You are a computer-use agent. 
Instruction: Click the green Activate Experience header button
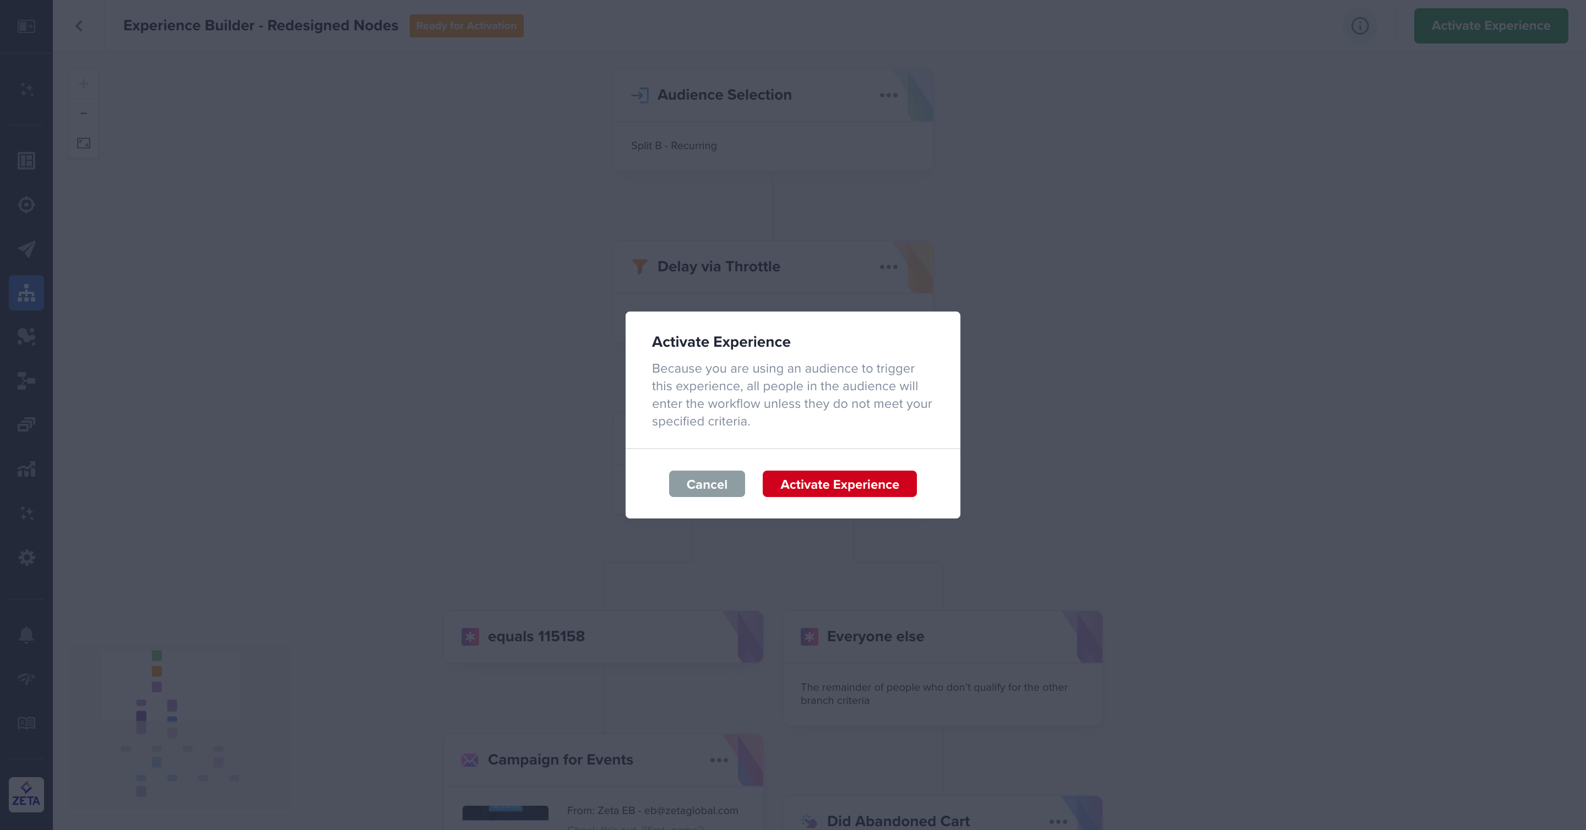pos(1491,26)
